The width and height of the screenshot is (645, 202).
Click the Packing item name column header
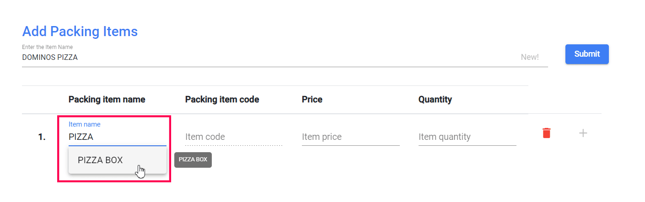[x=107, y=100]
